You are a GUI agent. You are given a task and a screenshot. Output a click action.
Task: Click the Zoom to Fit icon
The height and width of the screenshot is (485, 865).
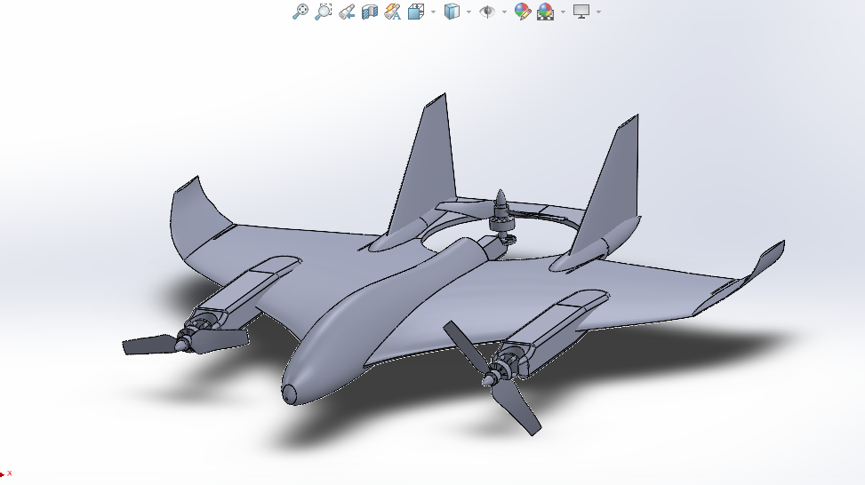pyautogui.click(x=300, y=12)
